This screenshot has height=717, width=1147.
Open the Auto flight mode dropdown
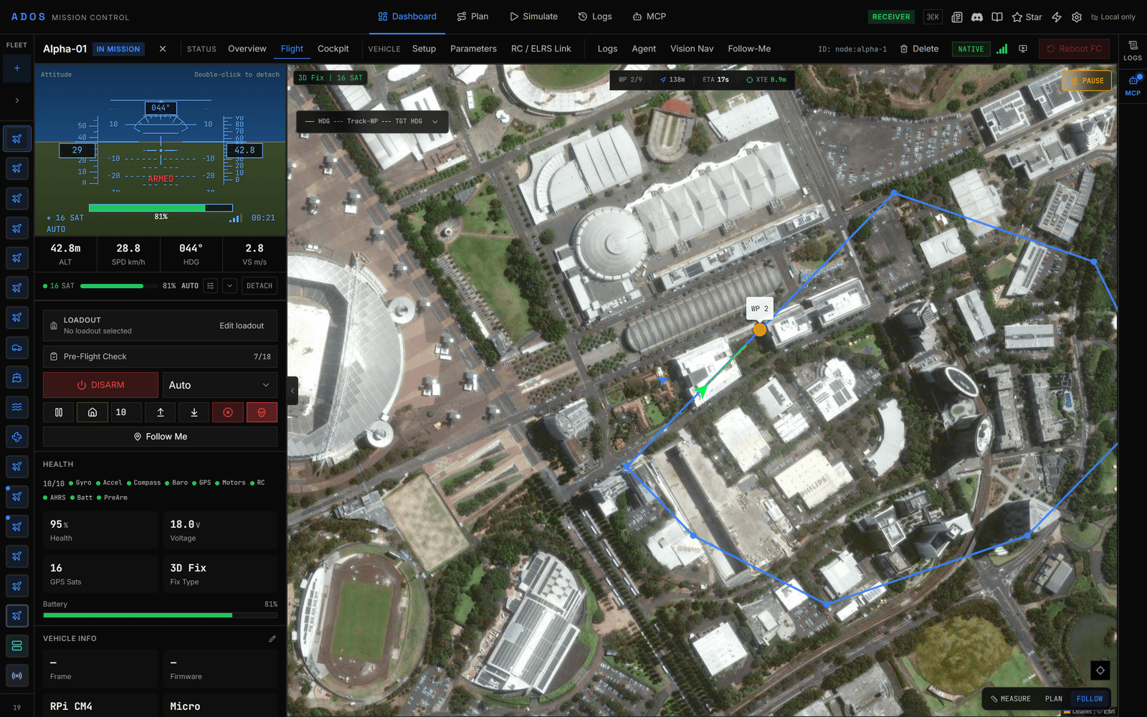point(220,385)
